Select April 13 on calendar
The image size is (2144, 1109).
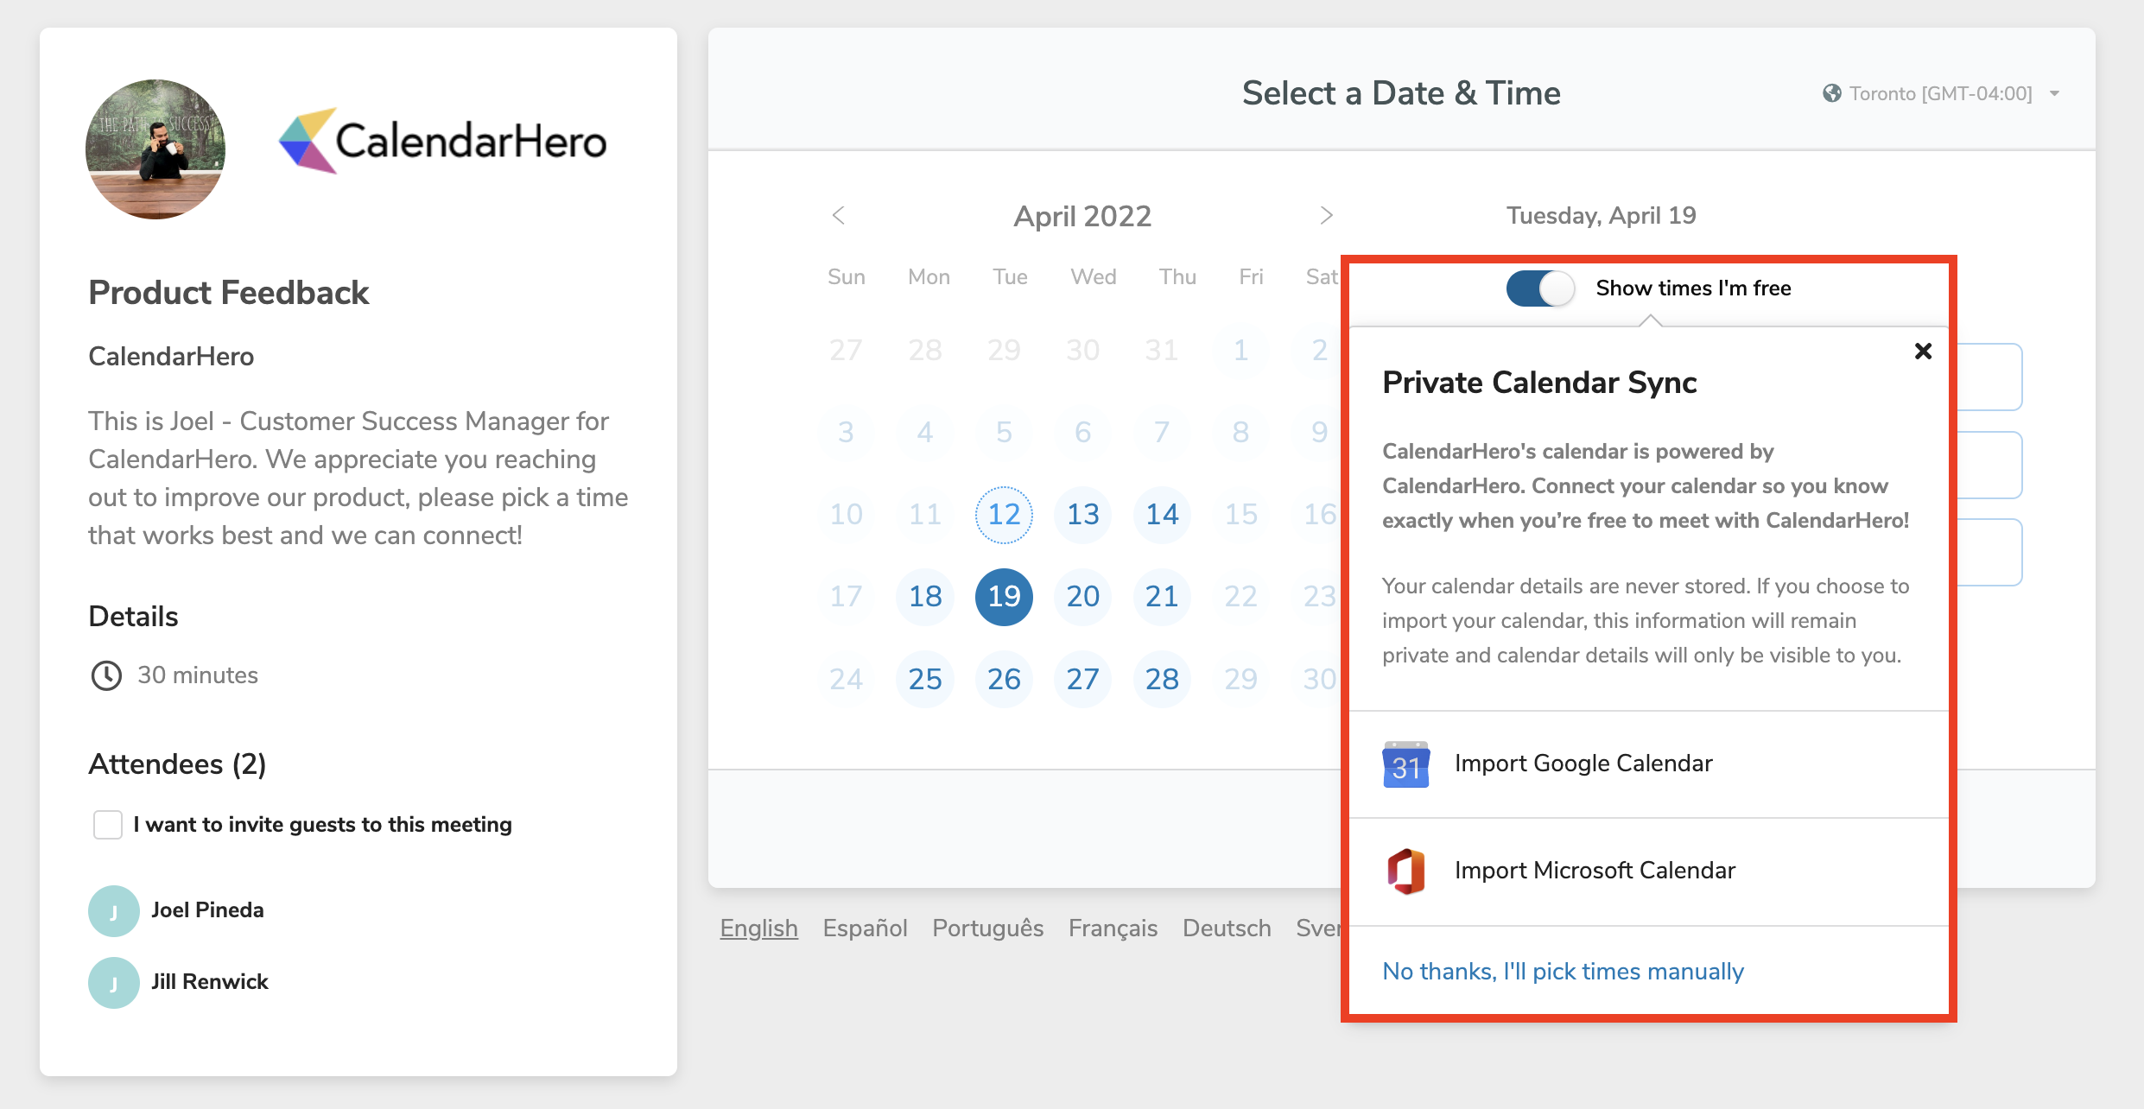[1082, 515]
